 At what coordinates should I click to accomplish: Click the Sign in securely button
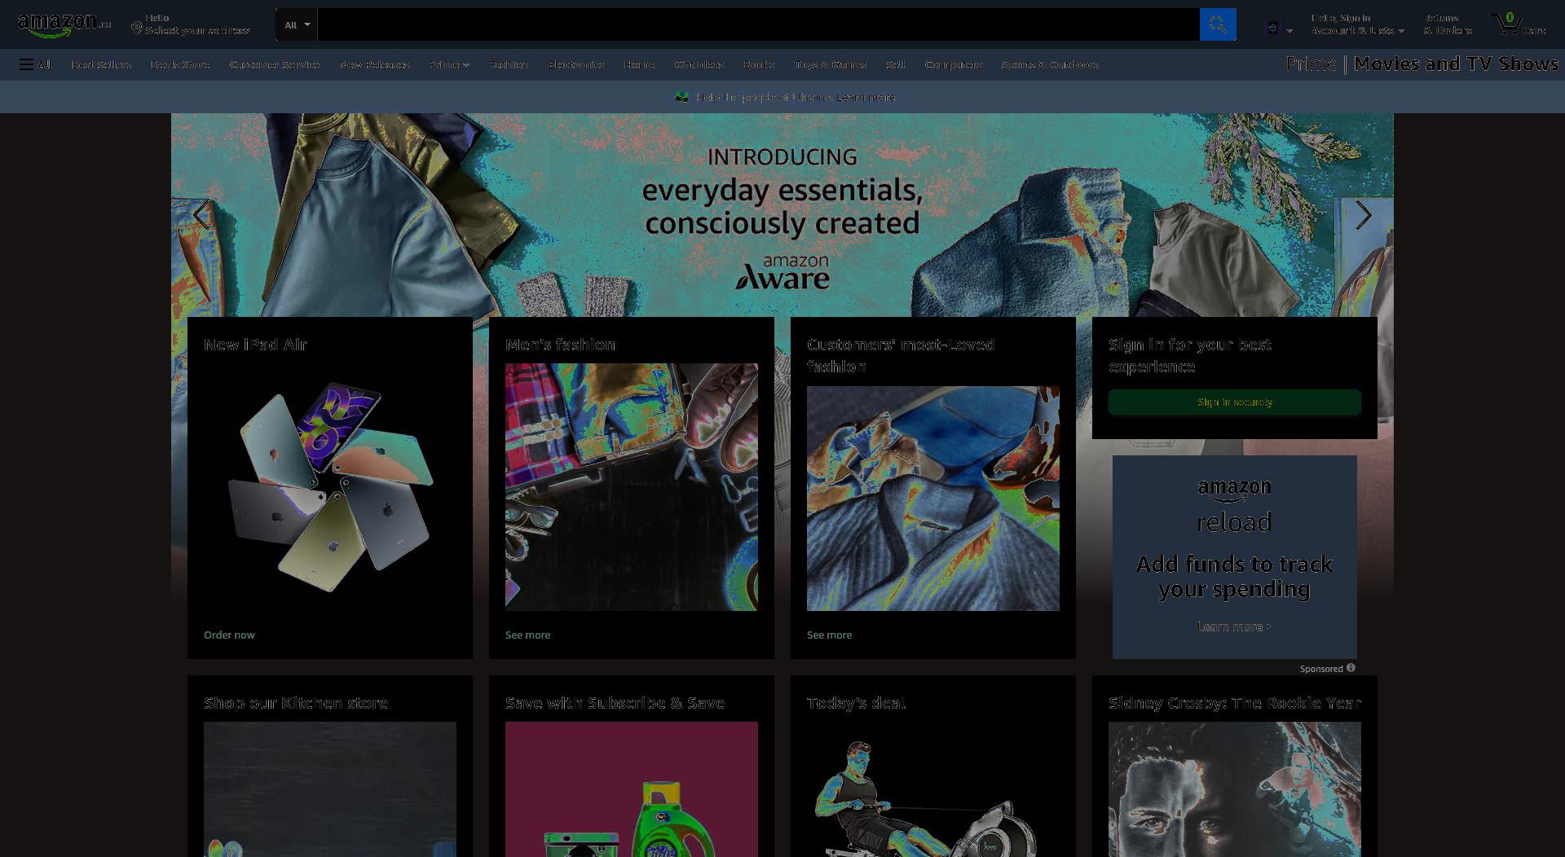pyautogui.click(x=1234, y=402)
